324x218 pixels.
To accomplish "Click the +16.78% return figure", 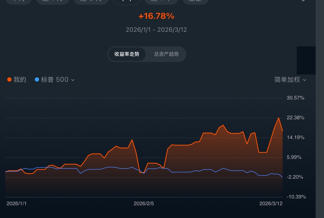I will point(156,16).
